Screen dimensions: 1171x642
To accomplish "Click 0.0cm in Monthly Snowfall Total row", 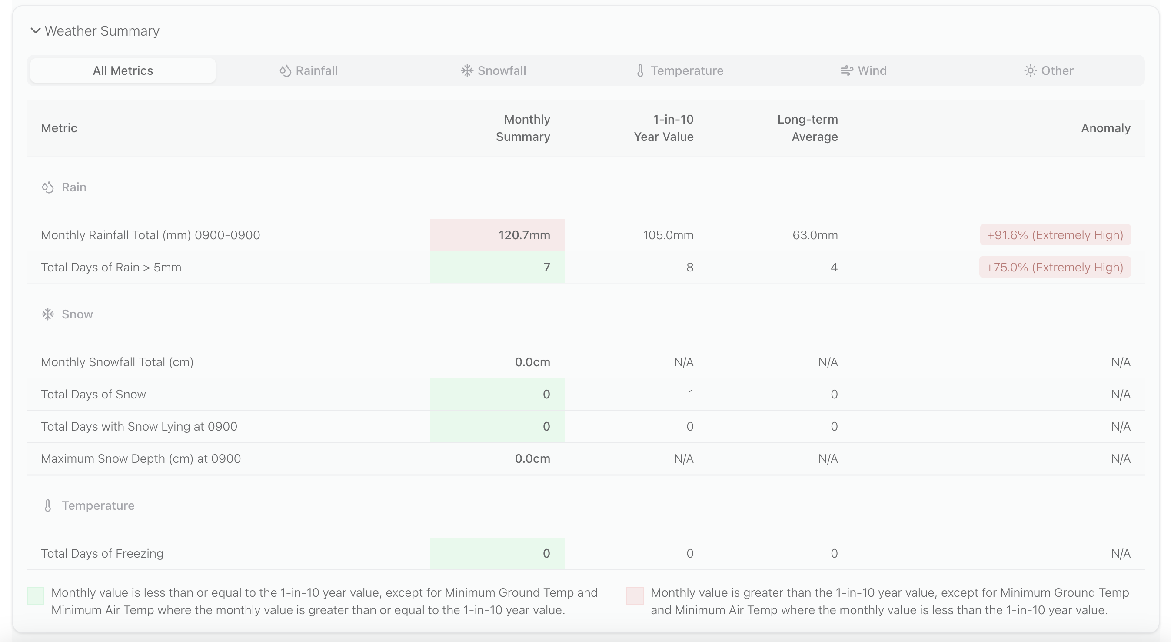I will point(532,362).
